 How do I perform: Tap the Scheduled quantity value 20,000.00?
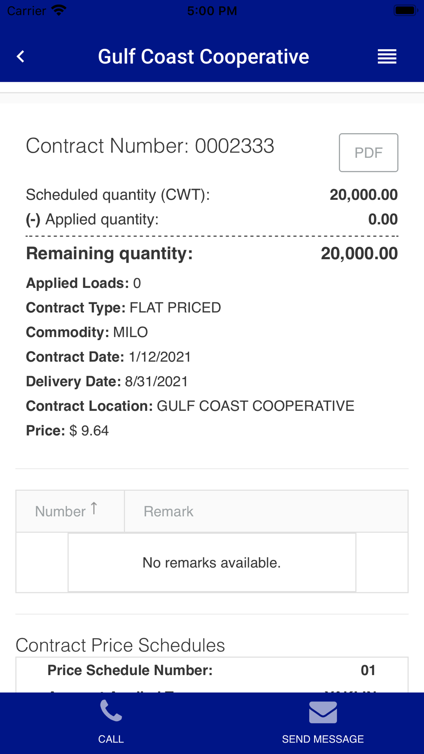coord(364,195)
